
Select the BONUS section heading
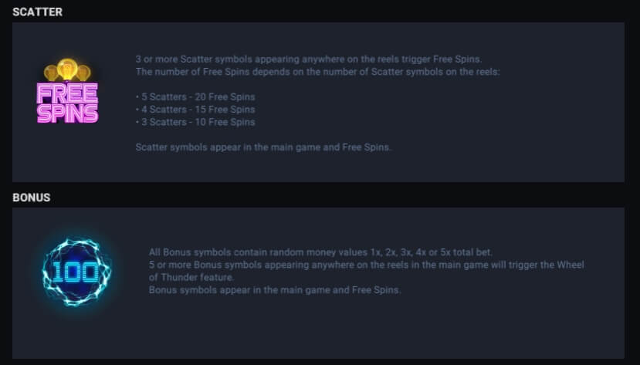point(32,198)
